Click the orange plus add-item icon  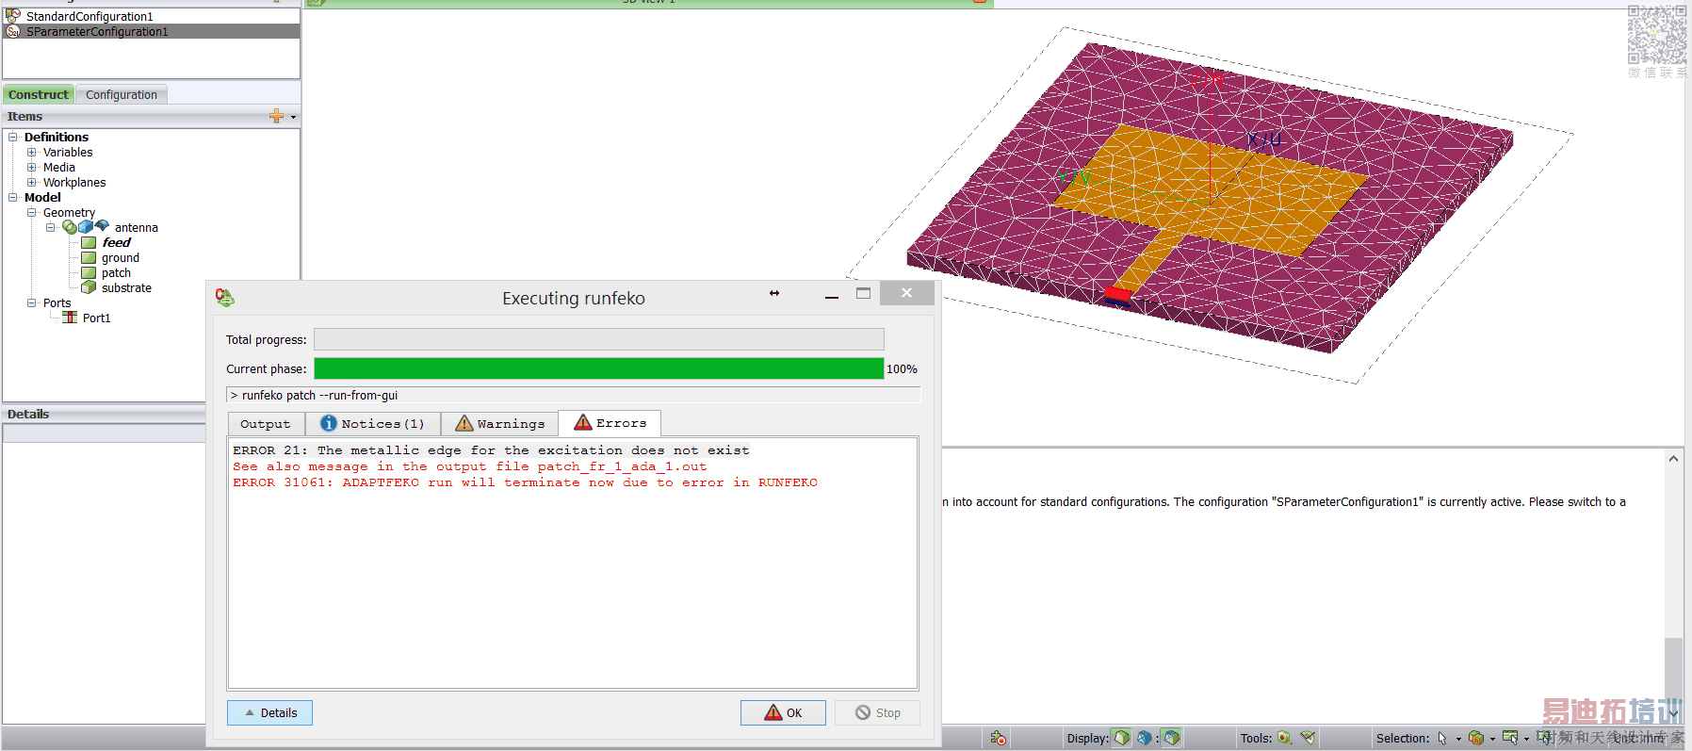pos(276,116)
